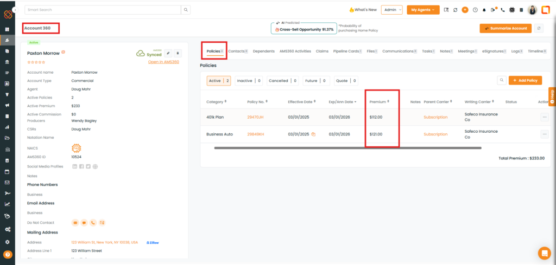Click the NAICS AI chip icon
This screenshot has height=265, width=556.
77,148
